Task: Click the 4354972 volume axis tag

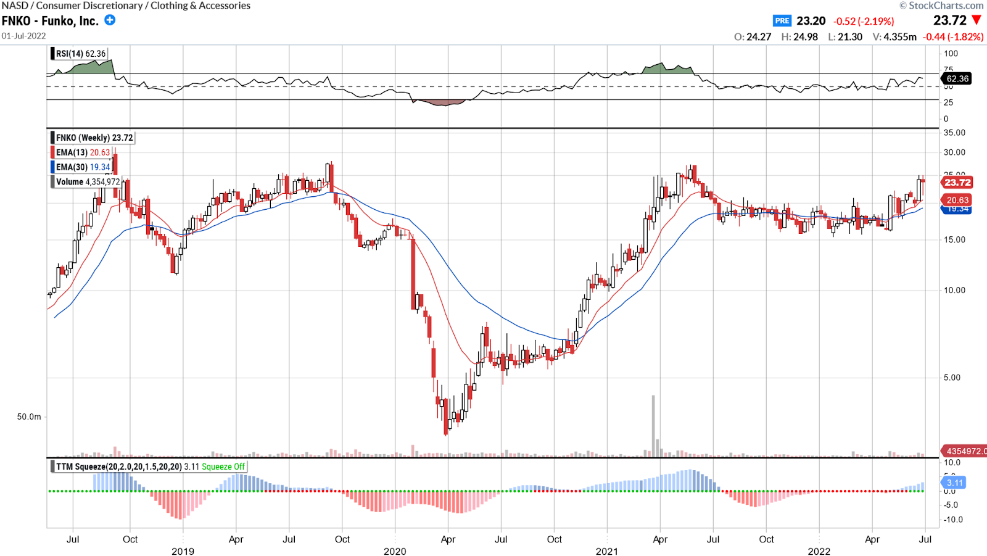Action: [963, 451]
